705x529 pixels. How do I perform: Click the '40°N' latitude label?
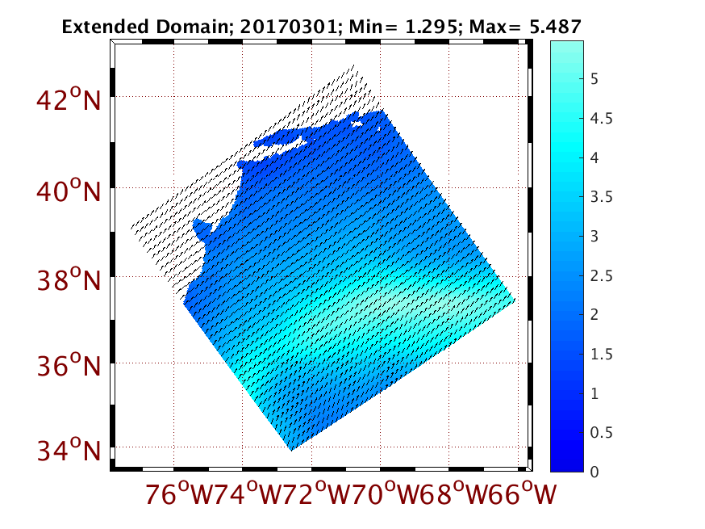point(69,191)
